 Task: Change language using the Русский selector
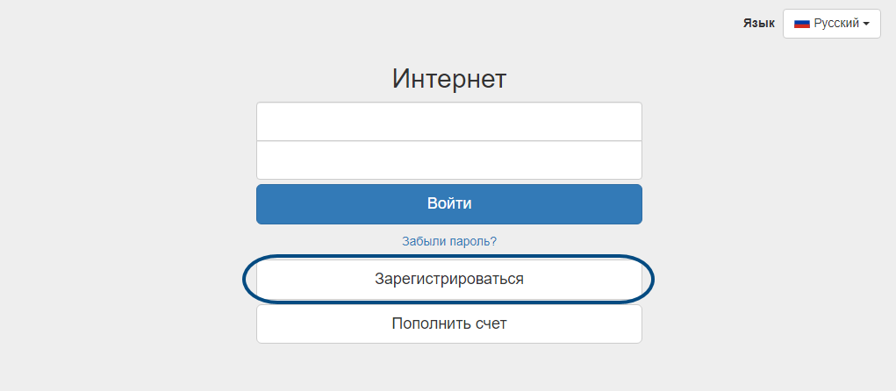pos(831,24)
